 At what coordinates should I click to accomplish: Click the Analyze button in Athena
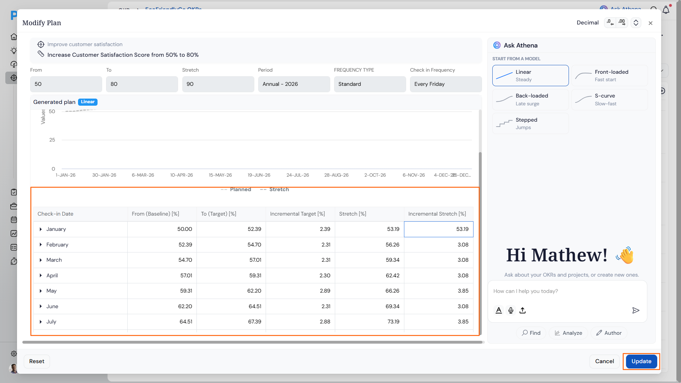tap(568, 333)
